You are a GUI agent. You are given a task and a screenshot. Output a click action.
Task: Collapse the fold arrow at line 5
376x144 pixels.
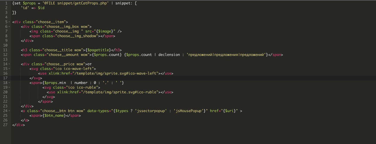coord(10,22)
